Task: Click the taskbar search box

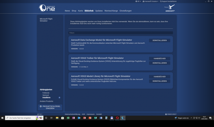Action: click(x=24, y=118)
